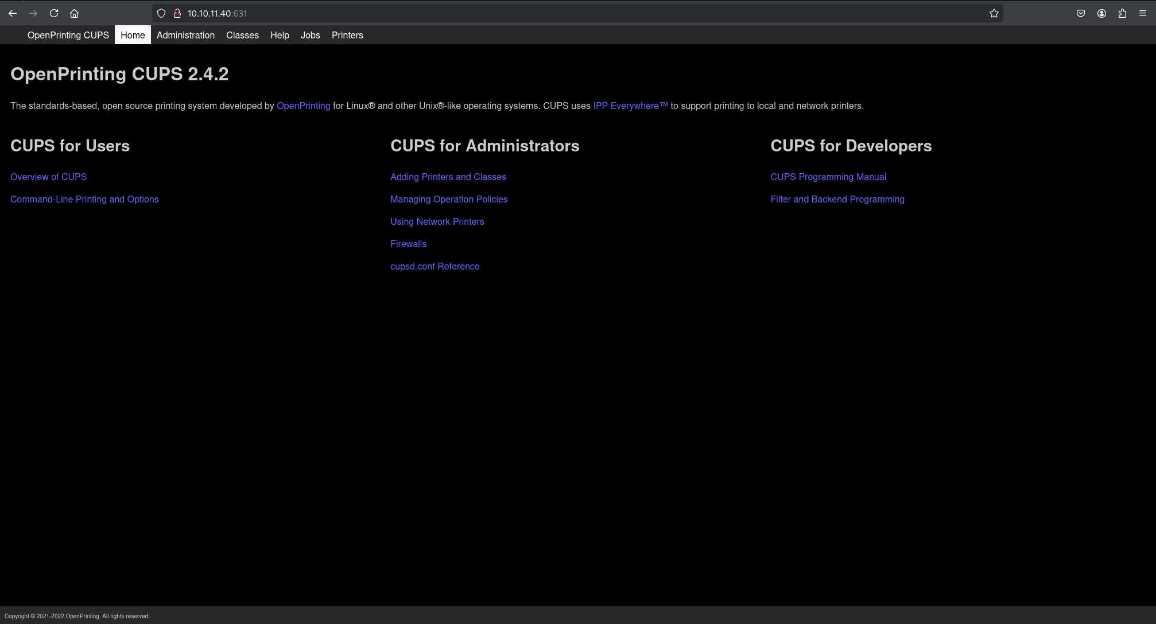Screen dimensions: 1156x624
Task: Switch to the Administration tab
Action: click(185, 35)
